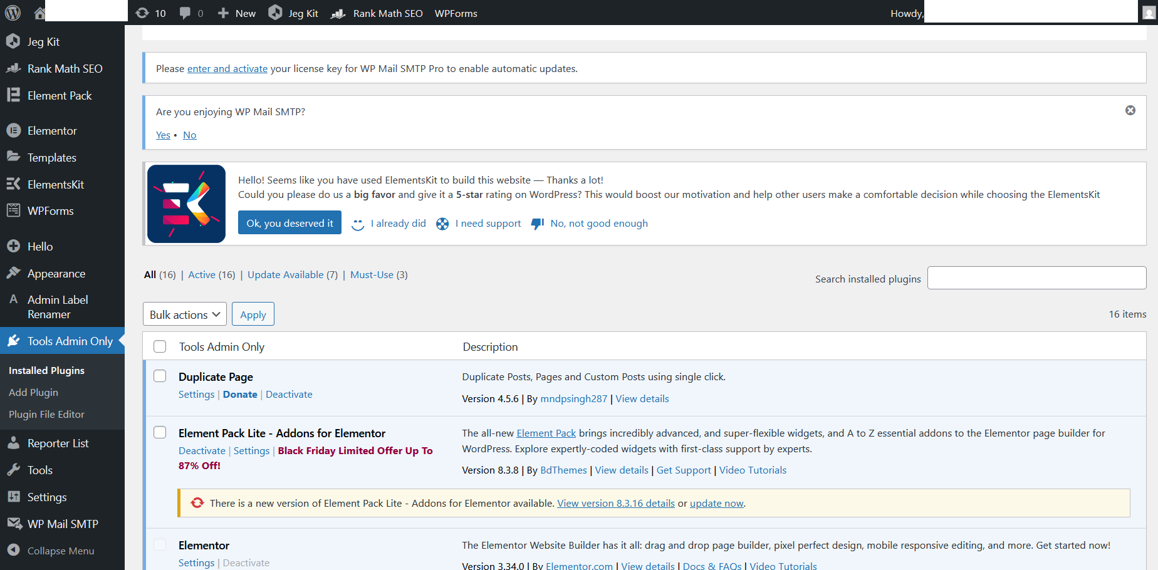This screenshot has width=1158, height=570.
Task: Check the select-all plugins checkbox
Action: coord(160,346)
